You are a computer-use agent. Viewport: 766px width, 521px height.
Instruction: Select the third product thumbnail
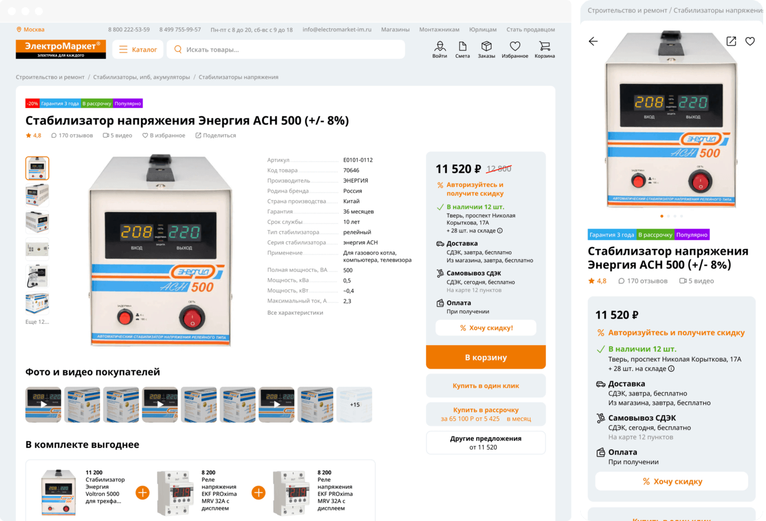click(37, 222)
